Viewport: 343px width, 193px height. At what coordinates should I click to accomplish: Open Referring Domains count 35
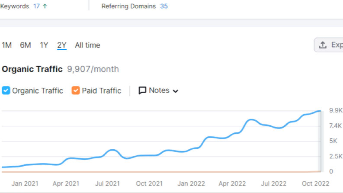tap(164, 6)
